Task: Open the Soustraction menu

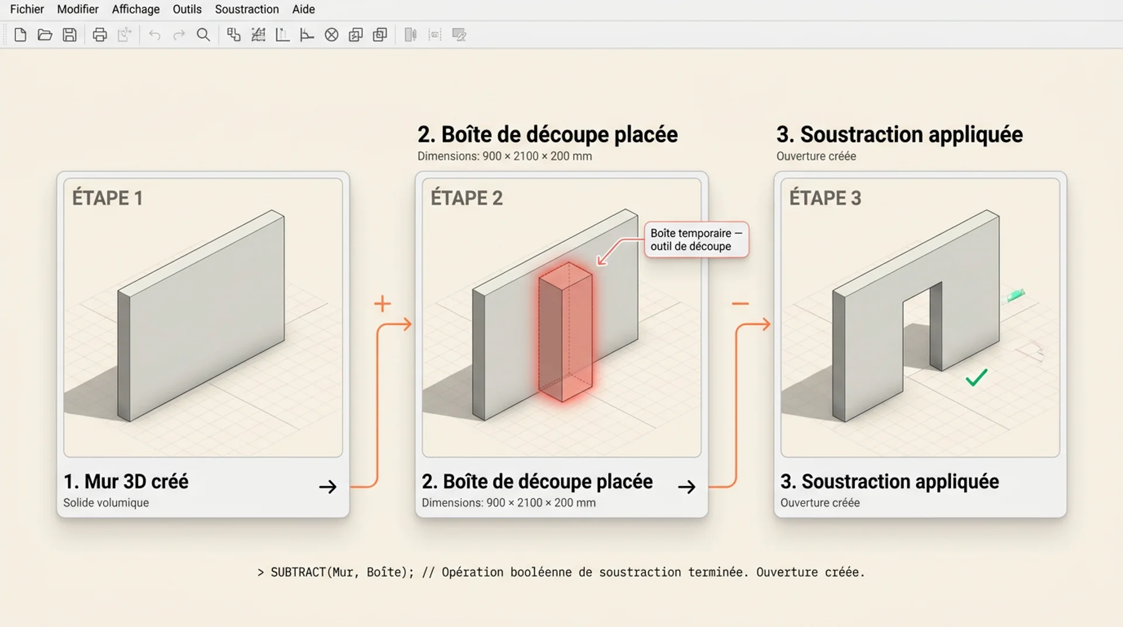Action: pos(247,9)
